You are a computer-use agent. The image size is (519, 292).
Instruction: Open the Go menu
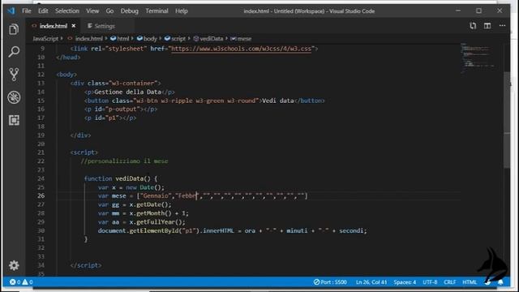coord(109,11)
